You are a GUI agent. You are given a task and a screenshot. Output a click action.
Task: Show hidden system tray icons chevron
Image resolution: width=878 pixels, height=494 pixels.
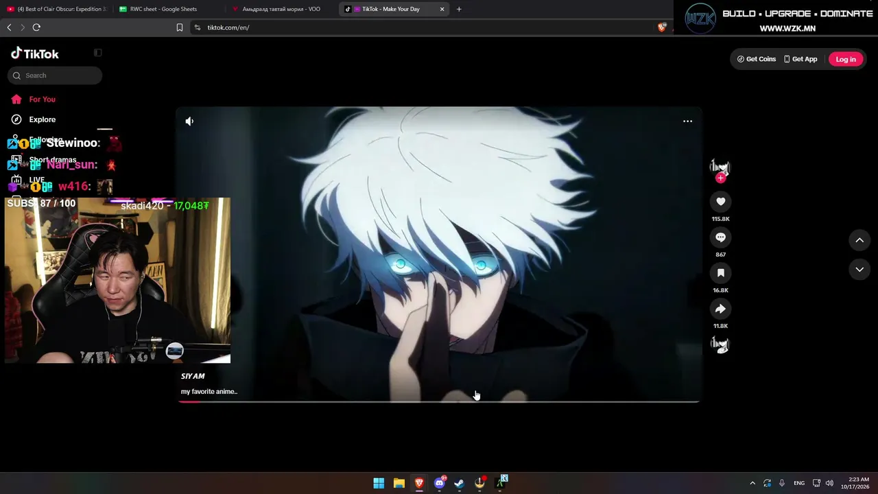click(752, 483)
